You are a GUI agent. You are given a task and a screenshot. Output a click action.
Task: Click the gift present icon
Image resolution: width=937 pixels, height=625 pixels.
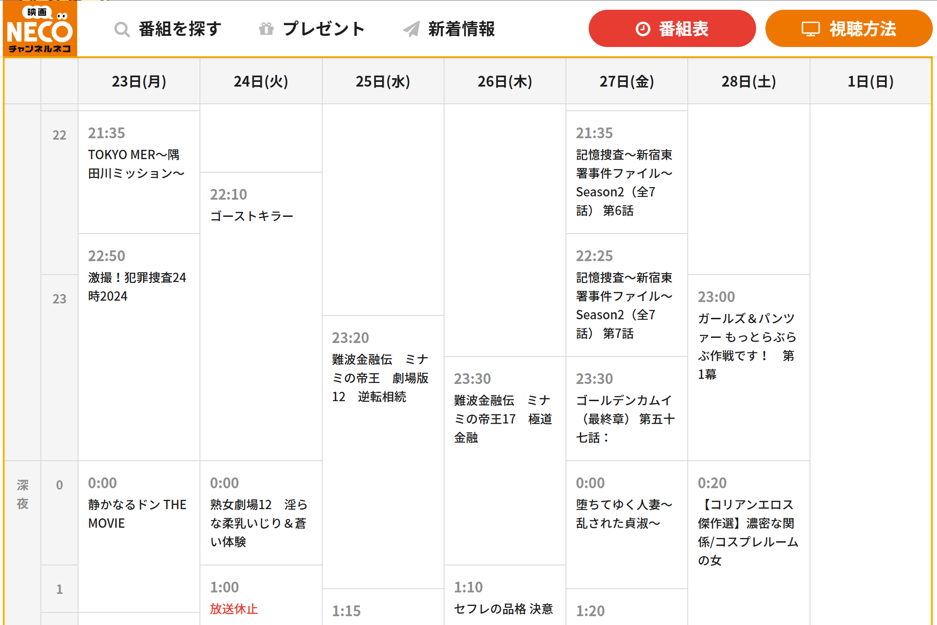(266, 29)
